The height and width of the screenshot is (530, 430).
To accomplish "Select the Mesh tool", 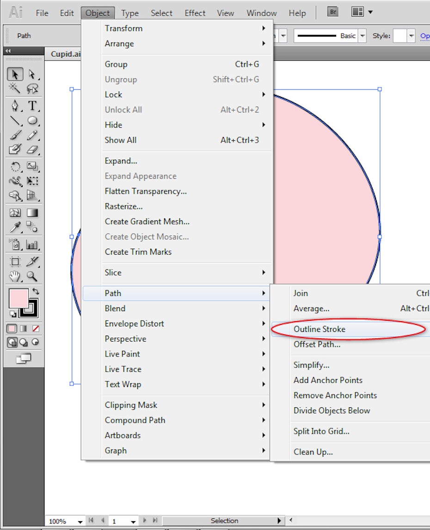I will [x=15, y=212].
